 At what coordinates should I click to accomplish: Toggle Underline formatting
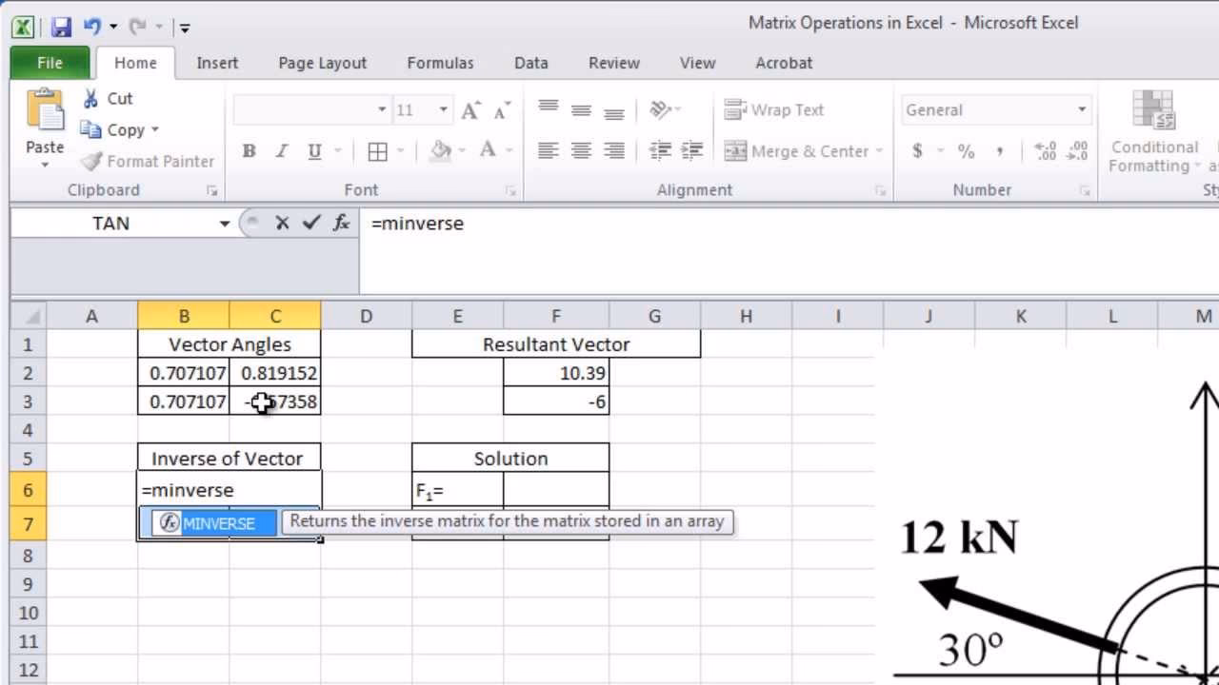313,150
